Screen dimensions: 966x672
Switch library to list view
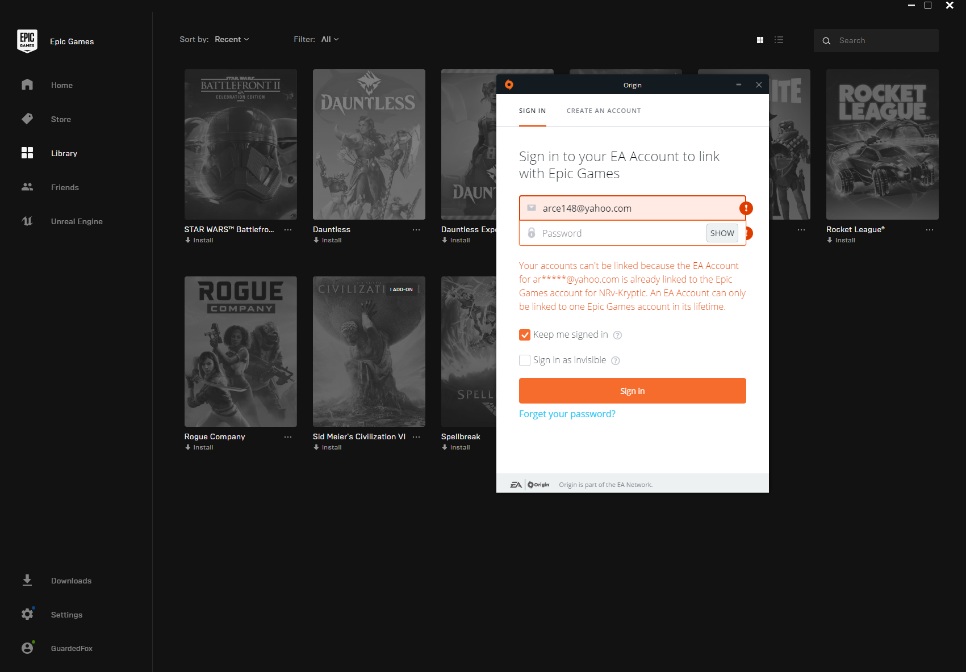click(779, 40)
